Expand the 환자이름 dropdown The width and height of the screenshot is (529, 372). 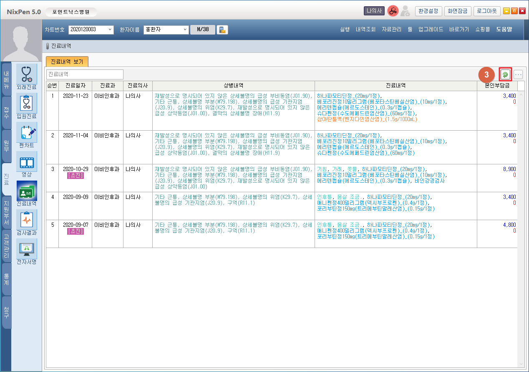click(185, 30)
